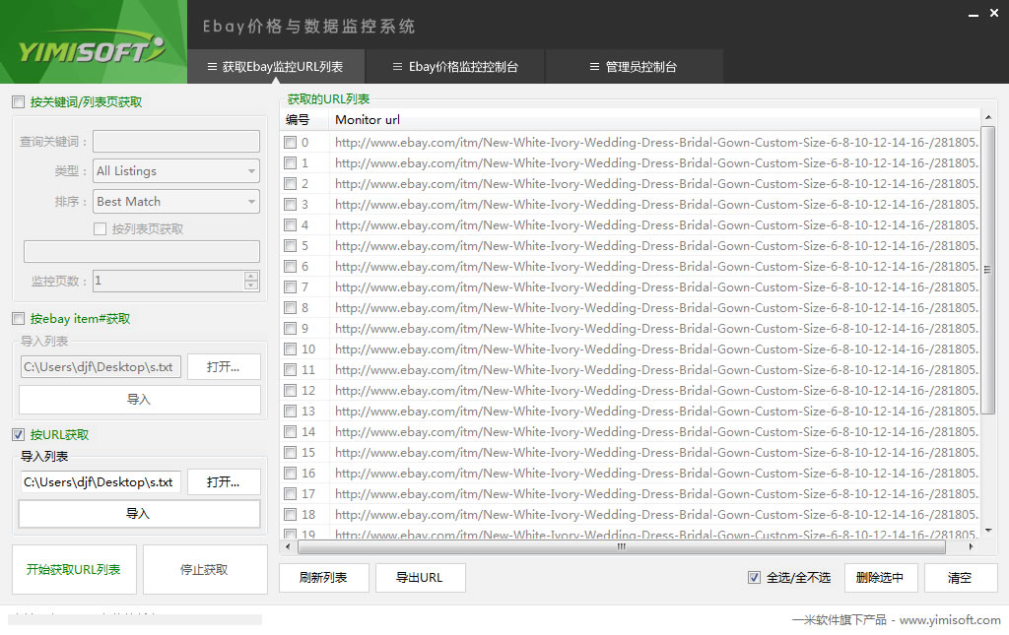1009x635 pixels.
Task: Click 打开... in the 按ebay item#获取 section
Action: click(x=224, y=367)
